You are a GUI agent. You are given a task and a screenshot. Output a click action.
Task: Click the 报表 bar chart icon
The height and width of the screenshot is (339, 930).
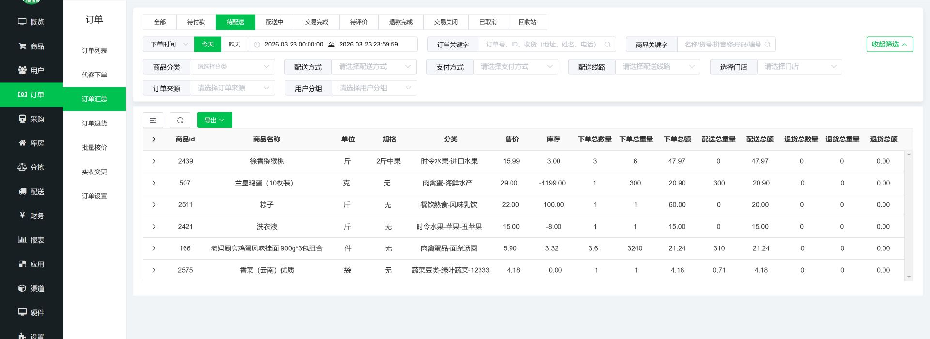coord(22,240)
